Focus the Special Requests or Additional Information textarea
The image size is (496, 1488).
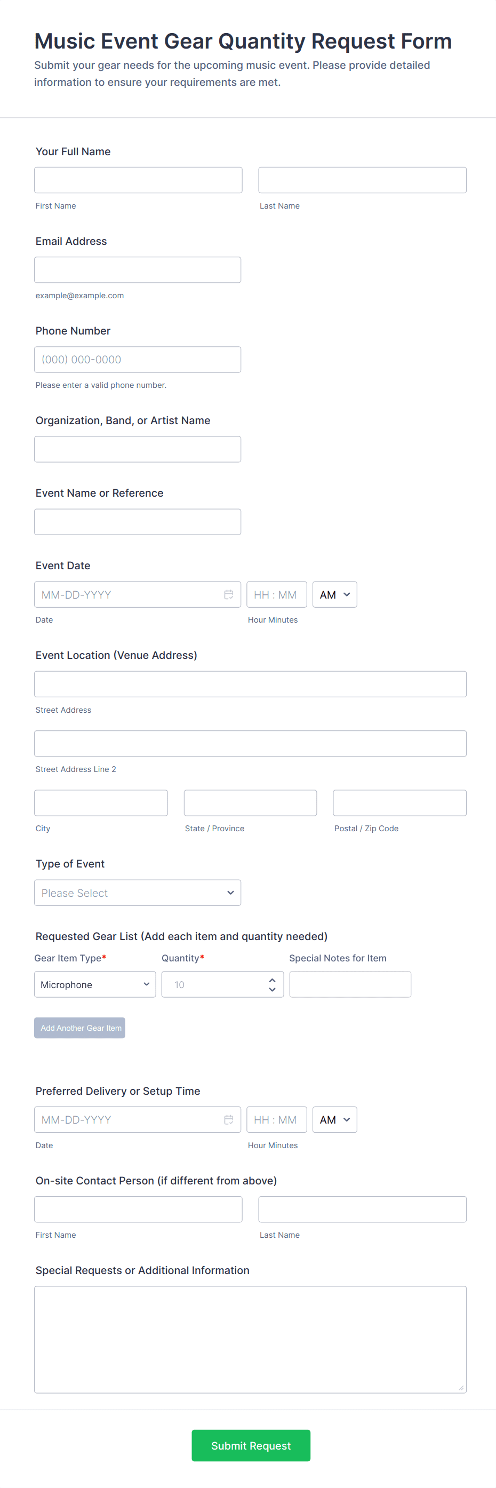tap(250, 1339)
